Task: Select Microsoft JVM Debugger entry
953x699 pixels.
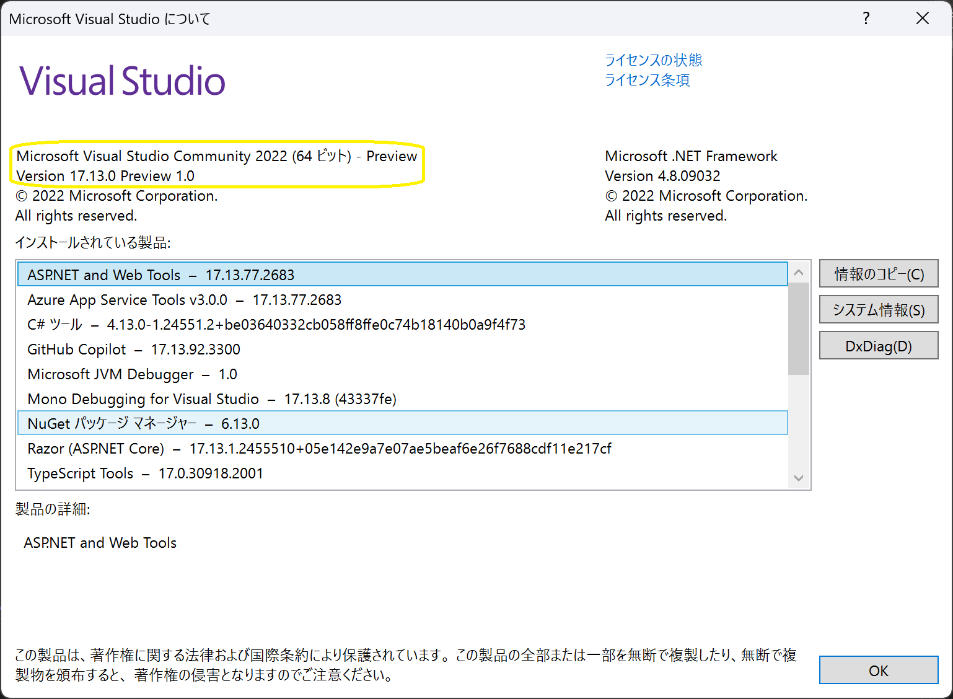Action: [403, 374]
